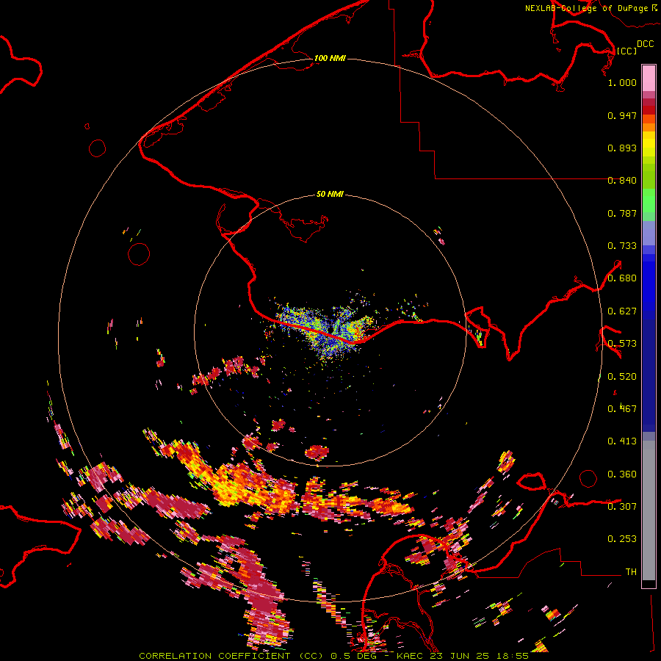The image size is (661, 661).
Task: Click the [CC] scale unit label
Action: 626,51
